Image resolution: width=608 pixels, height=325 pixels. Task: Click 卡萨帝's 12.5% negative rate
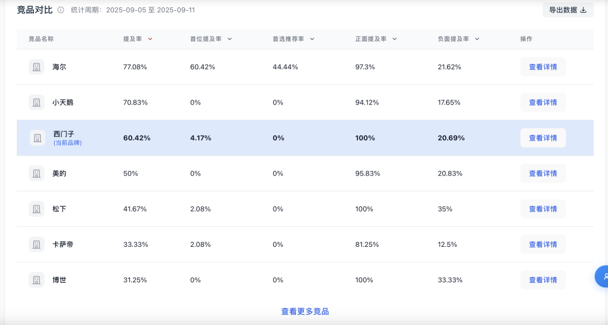pos(447,245)
